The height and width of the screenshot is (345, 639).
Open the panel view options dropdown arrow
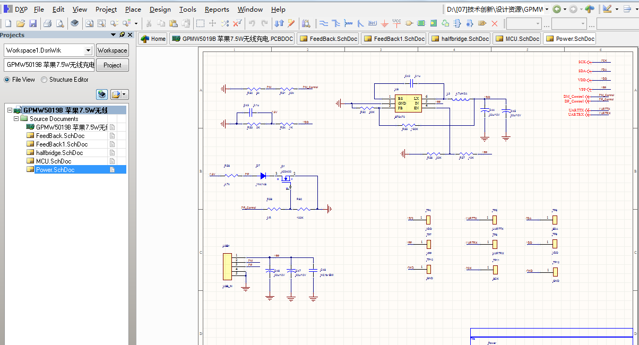tap(124, 94)
